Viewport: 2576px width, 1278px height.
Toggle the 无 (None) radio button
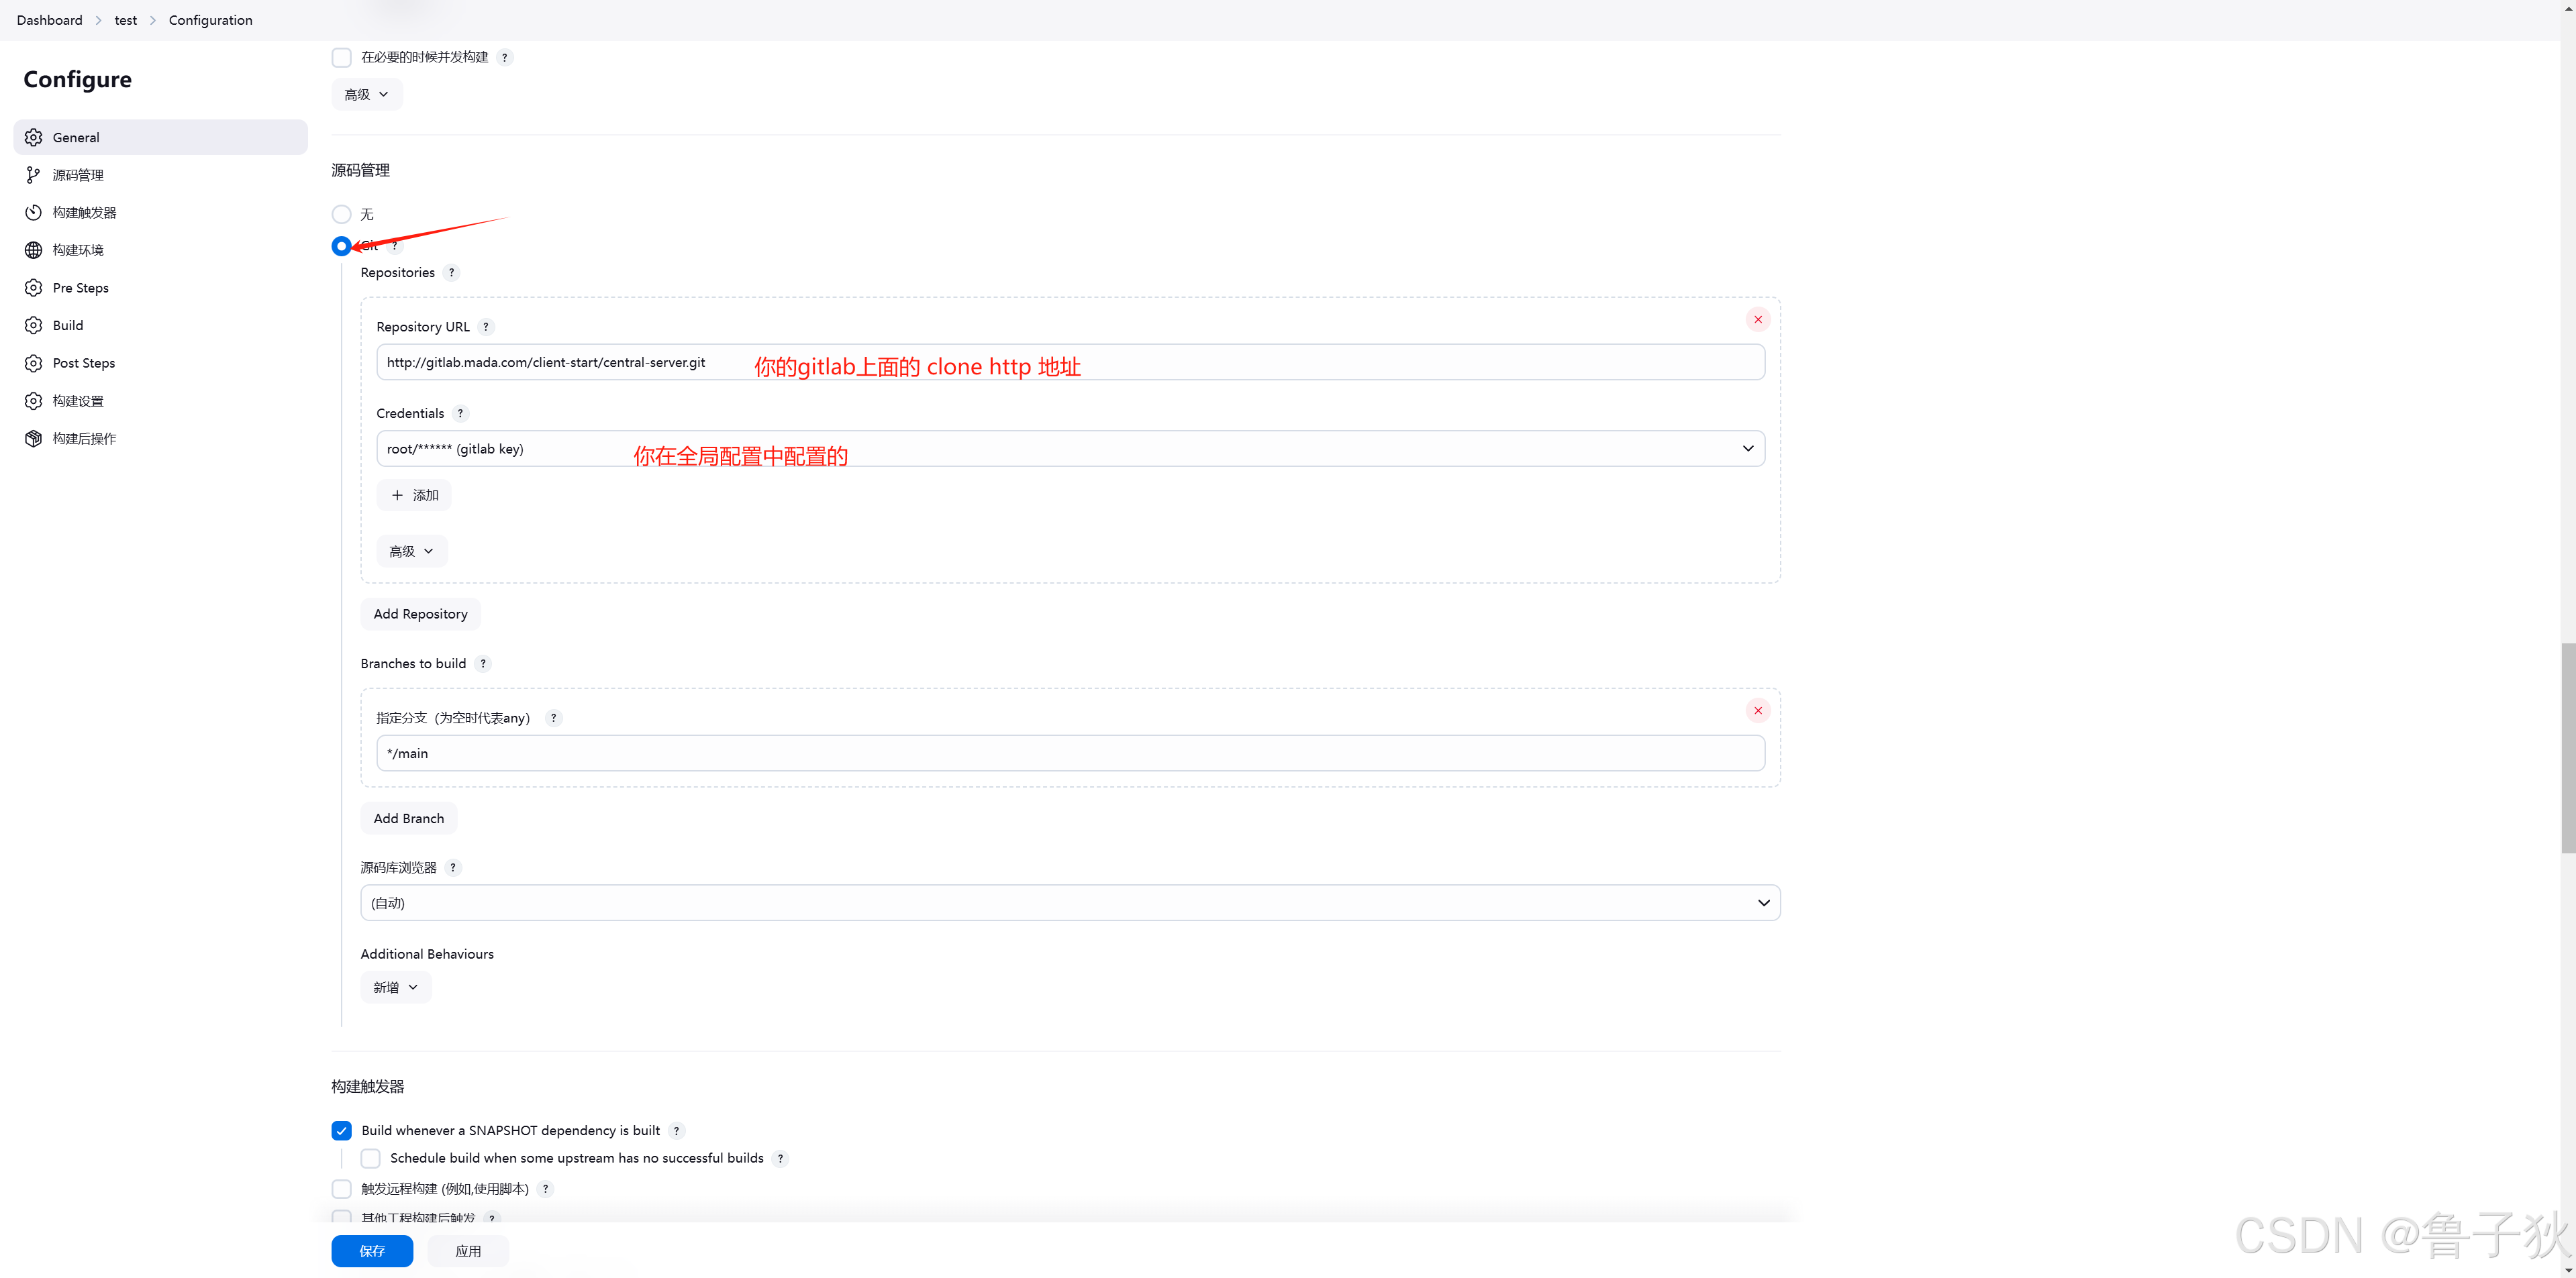[342, 213]
